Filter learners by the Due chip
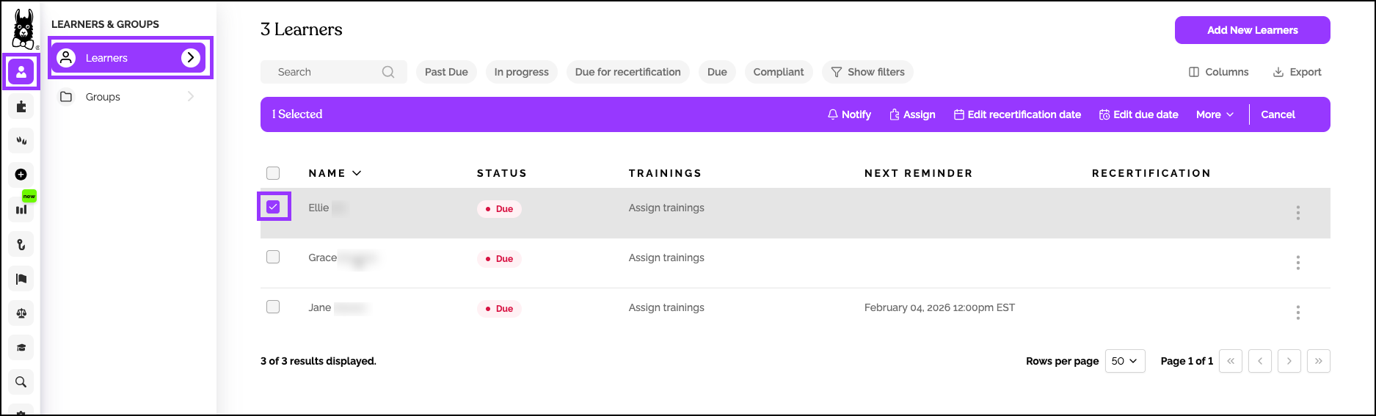Image resolution: width=1376 pixels, height=416 pixels. click(717, 72)
